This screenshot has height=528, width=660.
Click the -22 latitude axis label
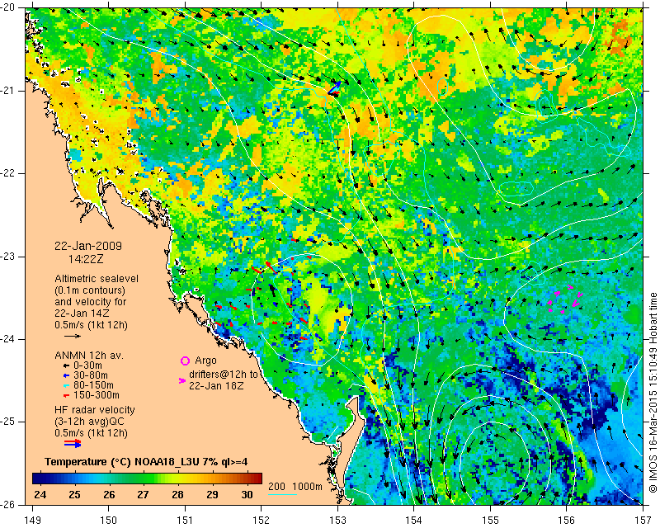point(9,173)
